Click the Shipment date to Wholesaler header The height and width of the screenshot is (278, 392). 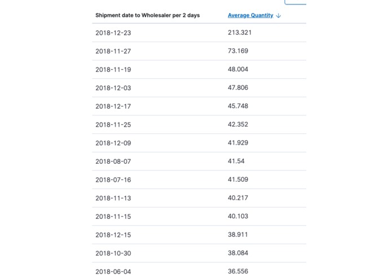coord(148,15)
